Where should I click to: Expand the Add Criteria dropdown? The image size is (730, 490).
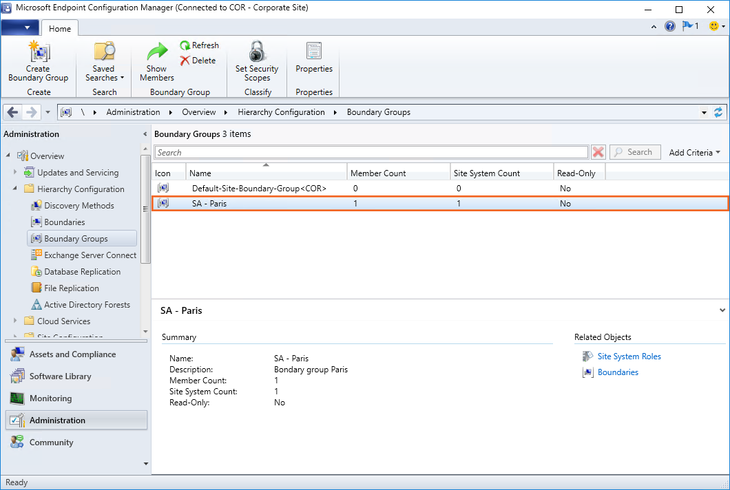(694, 152)
